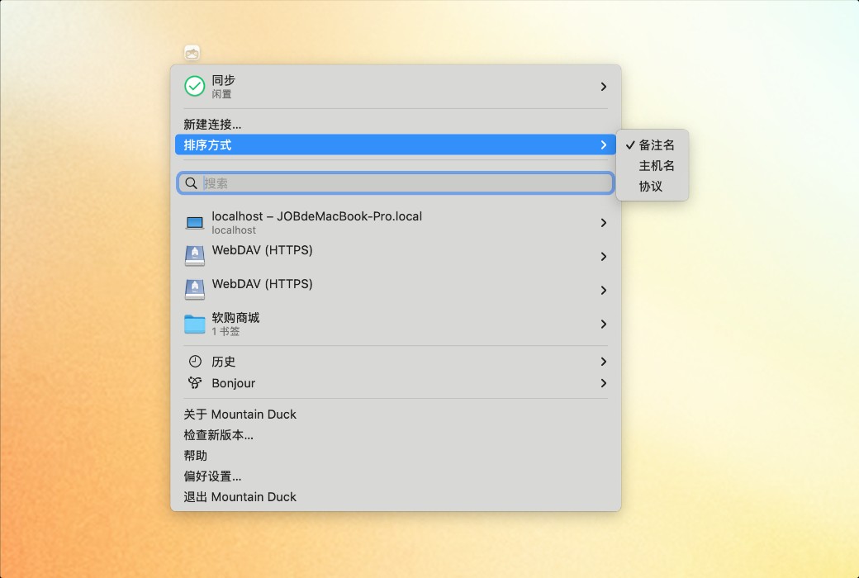Screen dimensions: 859x578
Task: Expand the localhost submenu chevron
Action: pos(603,223)
